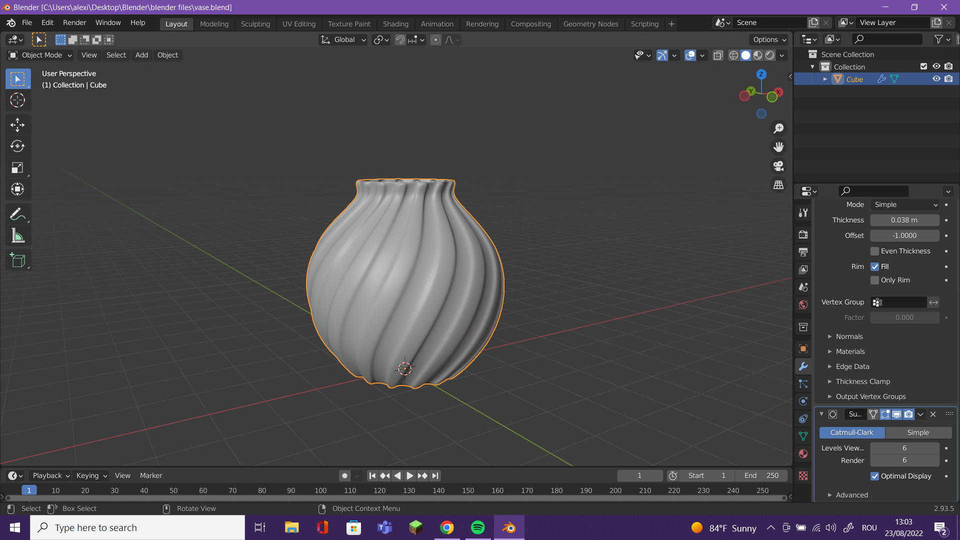
Task: Hide Cube in outliner with eye icon
Action: (x=936, y=79)
